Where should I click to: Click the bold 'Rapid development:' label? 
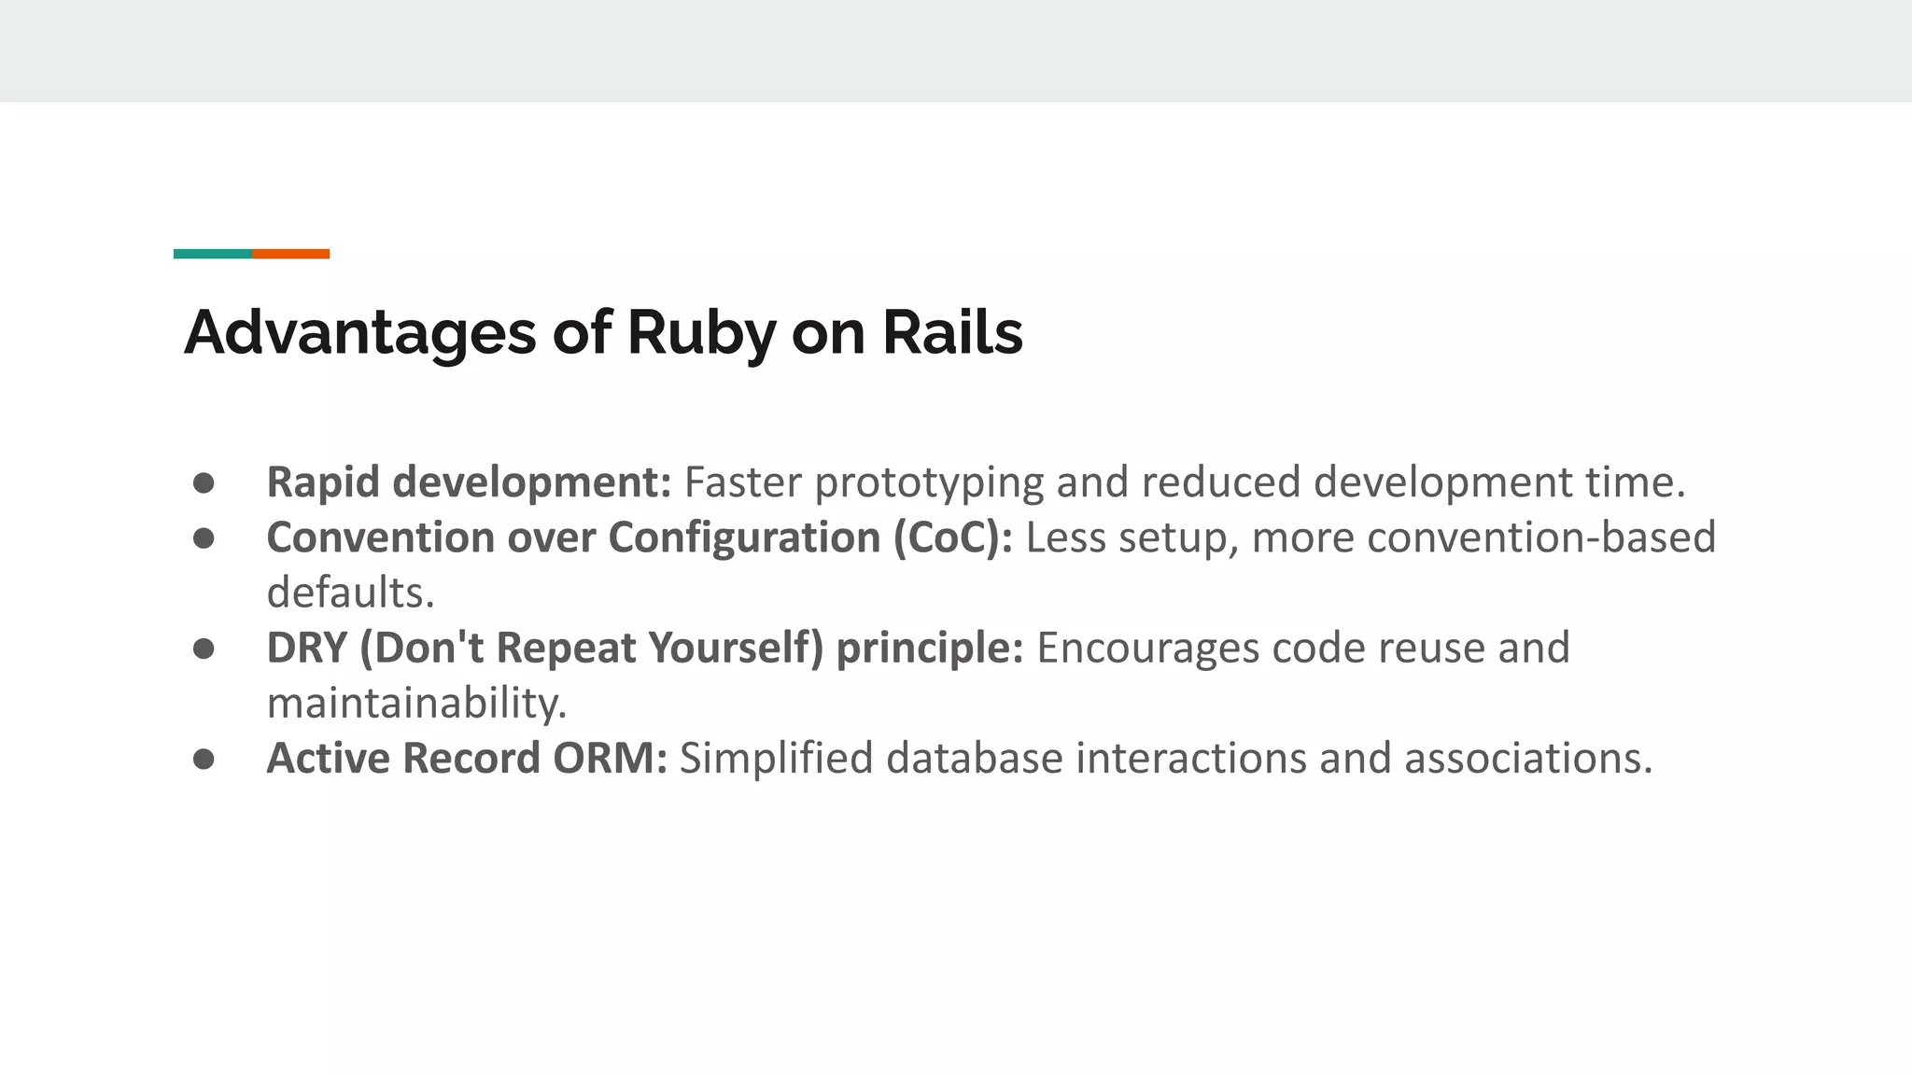469,482
